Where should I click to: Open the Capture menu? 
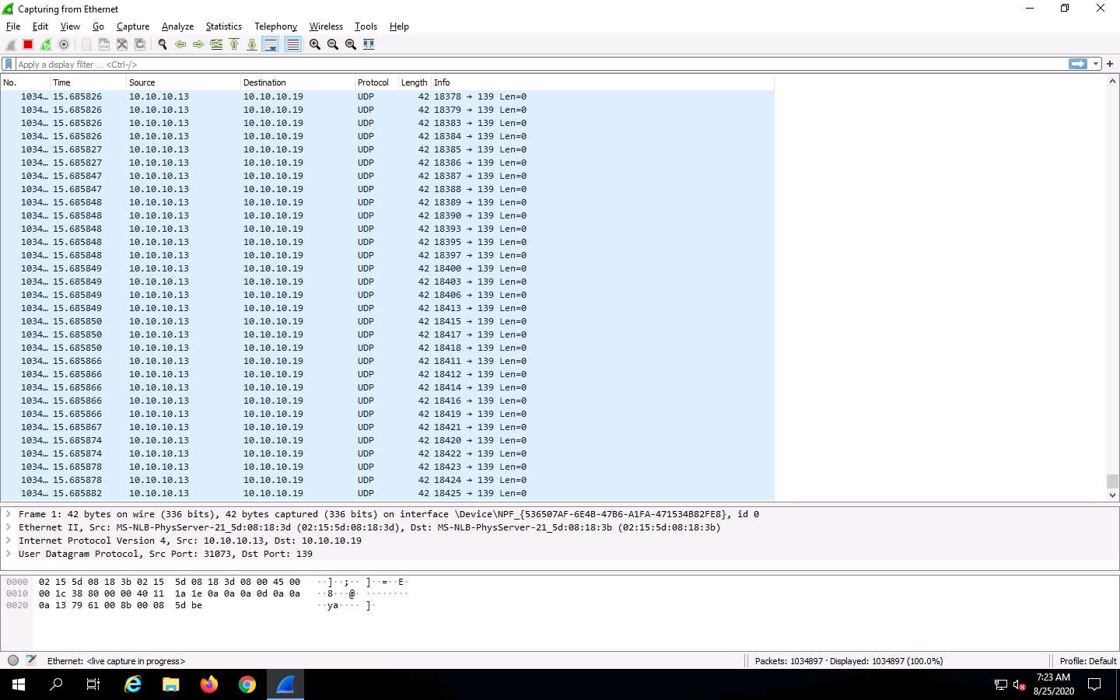click(x=133, y=26)
